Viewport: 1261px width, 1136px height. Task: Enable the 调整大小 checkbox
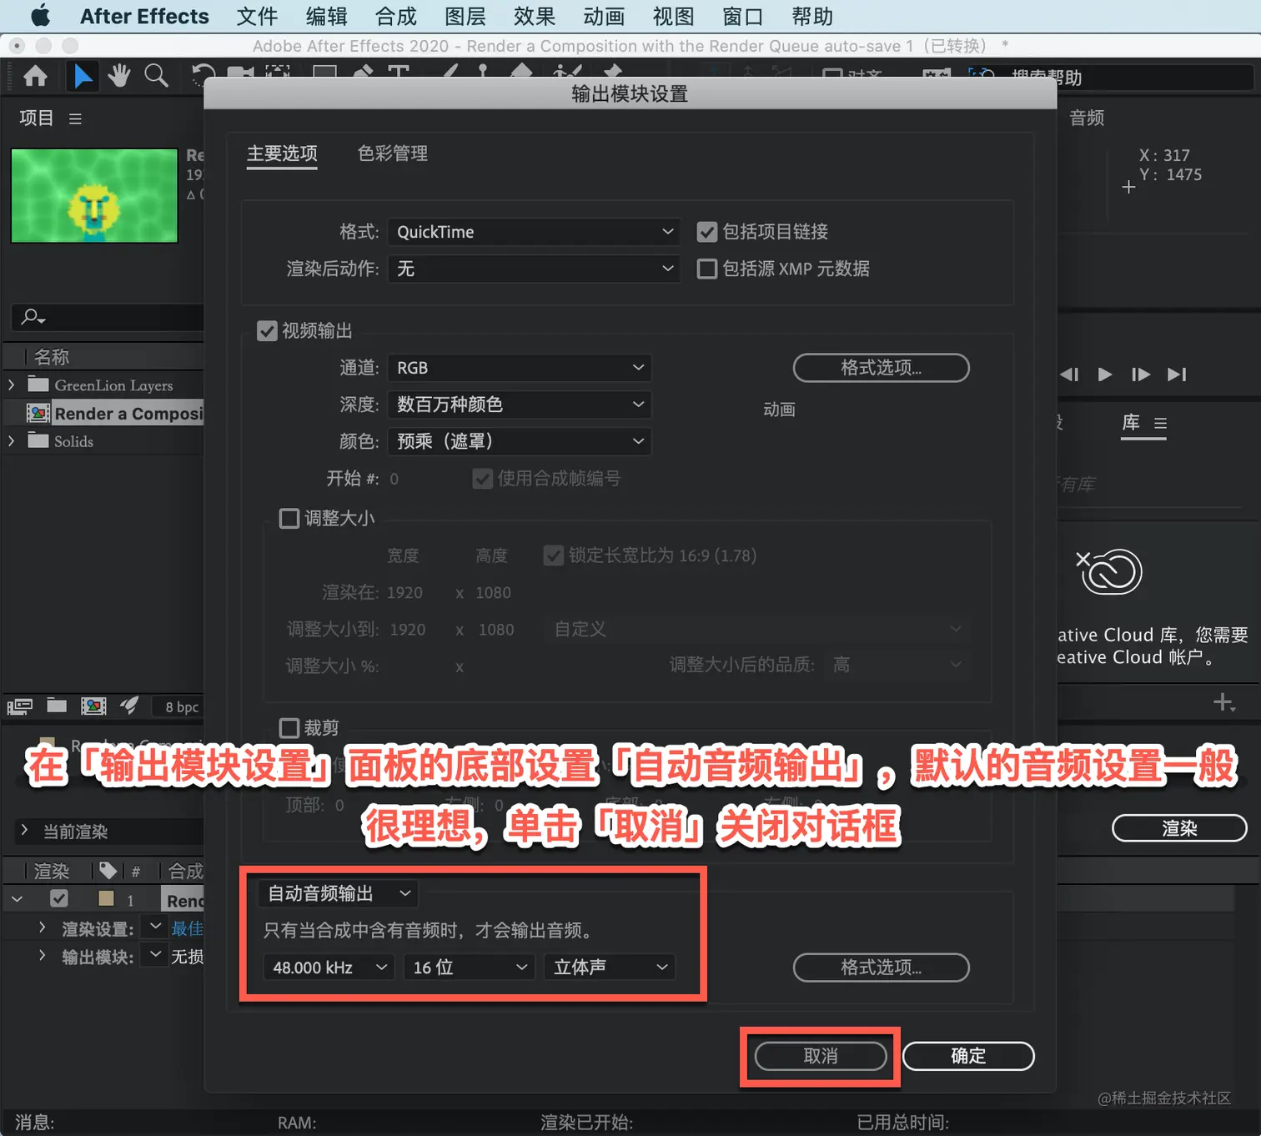(x=289, y=519)
